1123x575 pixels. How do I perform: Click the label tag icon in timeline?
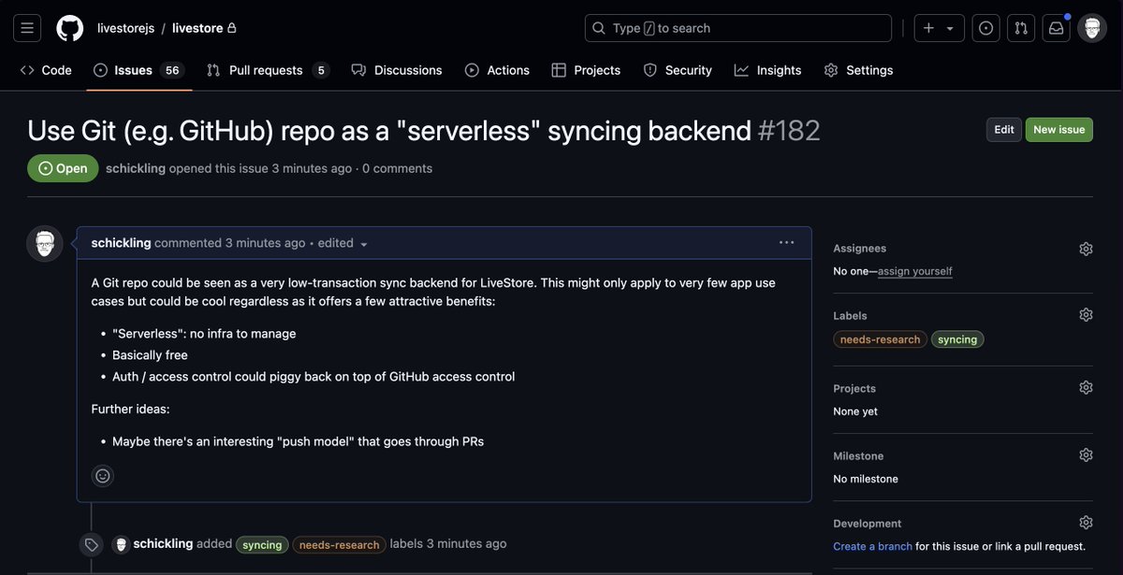(91, 544)
